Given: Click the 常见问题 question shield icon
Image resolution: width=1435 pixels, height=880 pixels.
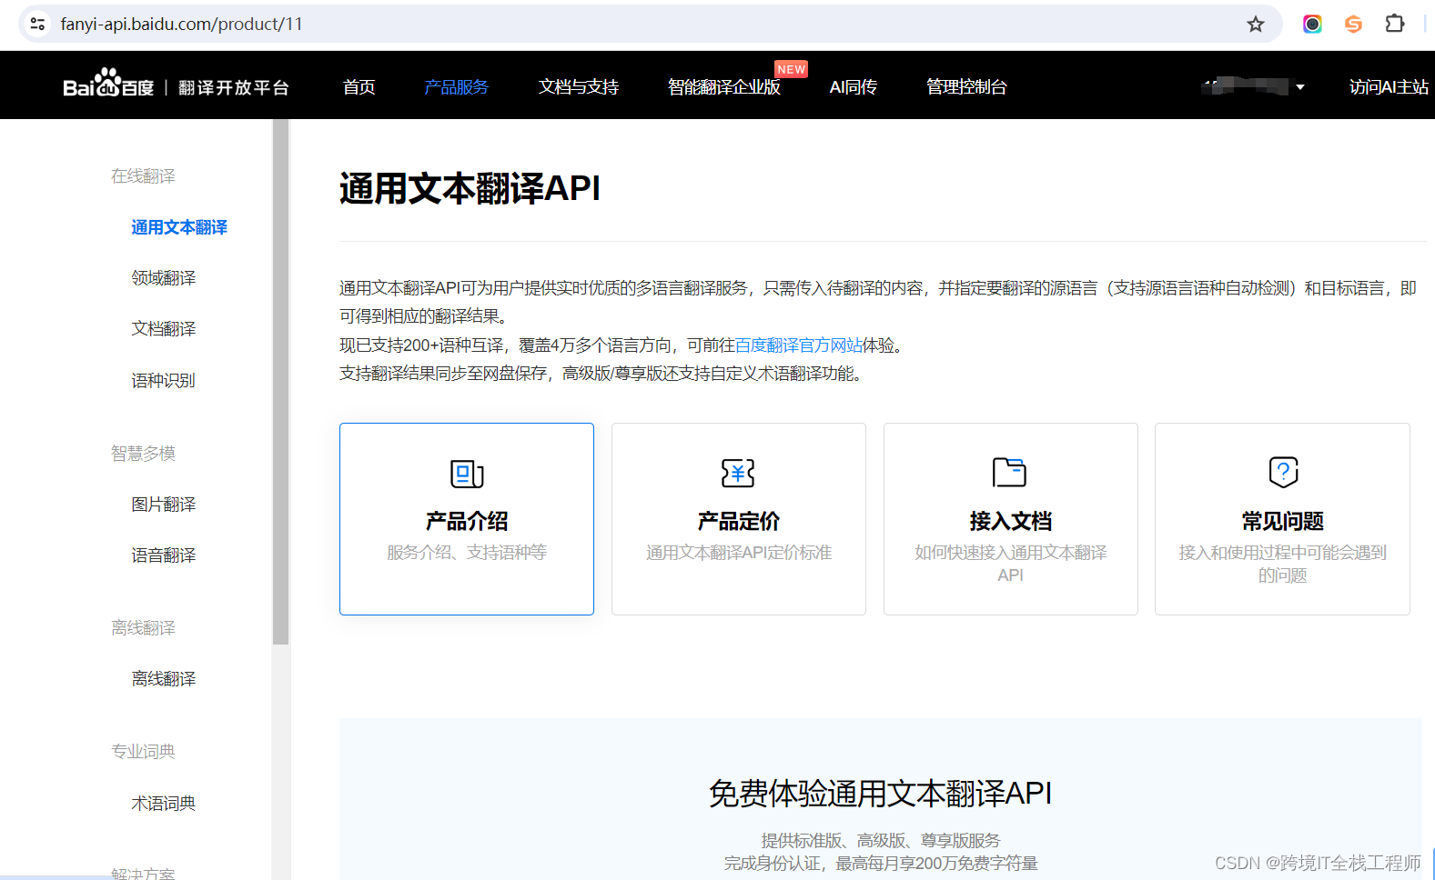Looking at the screenshot, I should pos(1283,472).
